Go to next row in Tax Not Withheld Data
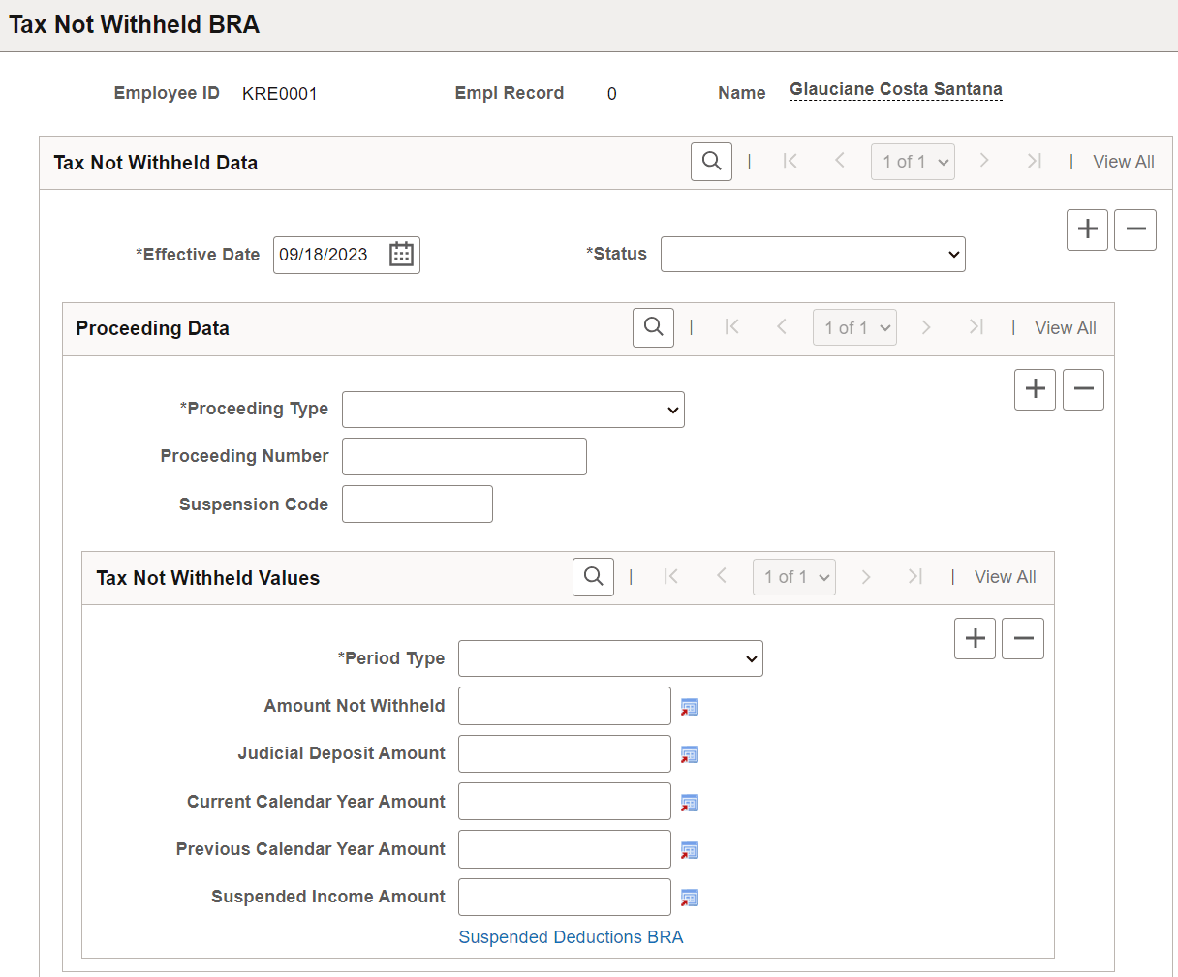This screenshot has width=1178, height=977. click(984, 162)
